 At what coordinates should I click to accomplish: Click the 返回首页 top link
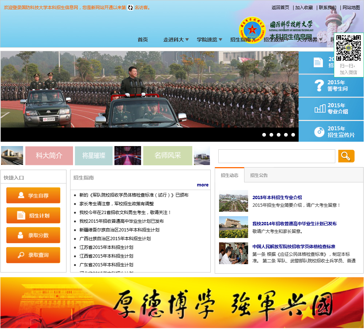pyautogui.click(x=280, y=8)
